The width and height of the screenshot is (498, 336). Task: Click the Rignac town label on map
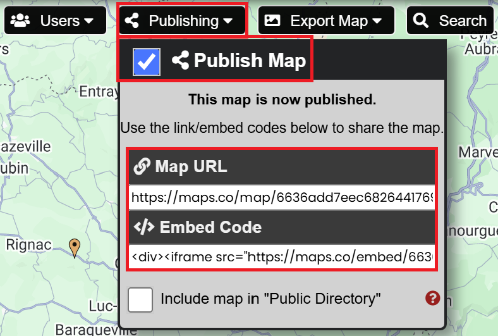click(28, 245)
